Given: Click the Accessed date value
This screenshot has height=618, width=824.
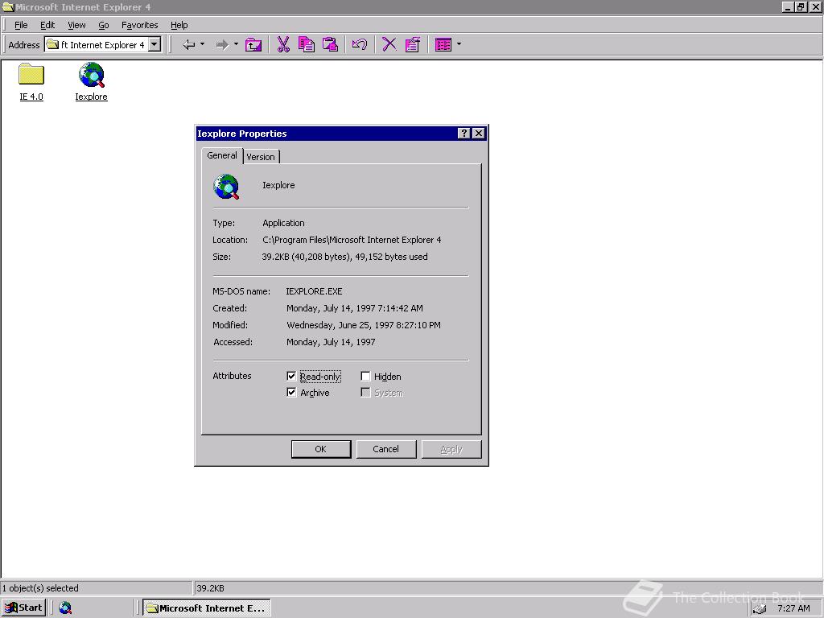Looking at the screenshot, I should coord(331,342).
